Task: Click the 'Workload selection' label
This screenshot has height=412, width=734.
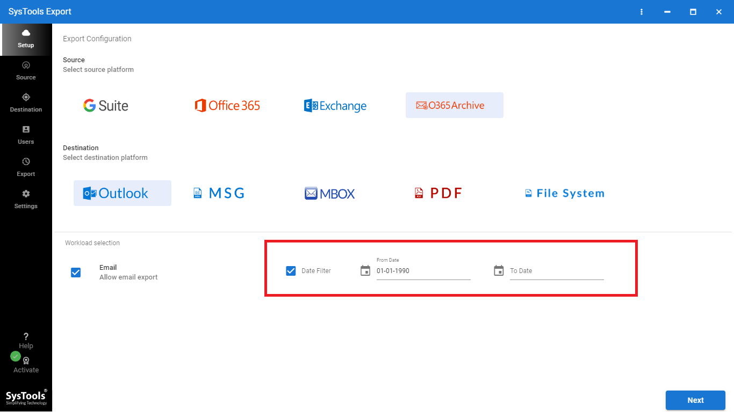Action: (x=92, y=243)
